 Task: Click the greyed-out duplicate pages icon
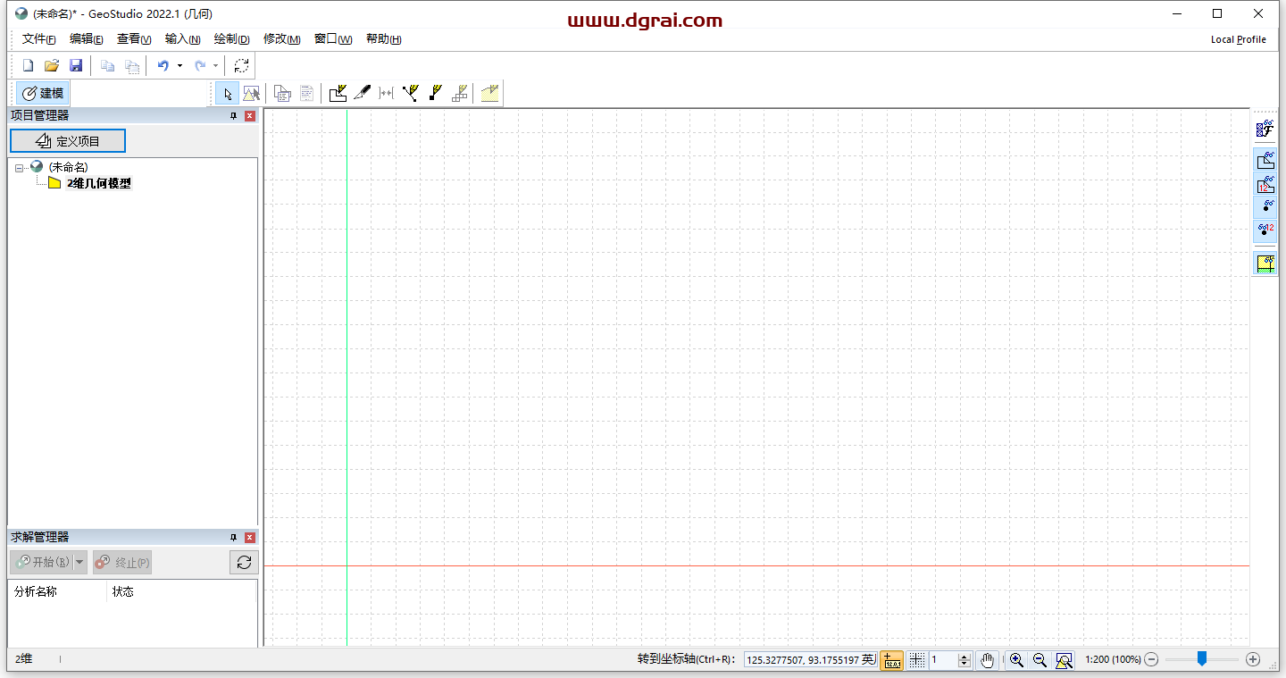282,93
